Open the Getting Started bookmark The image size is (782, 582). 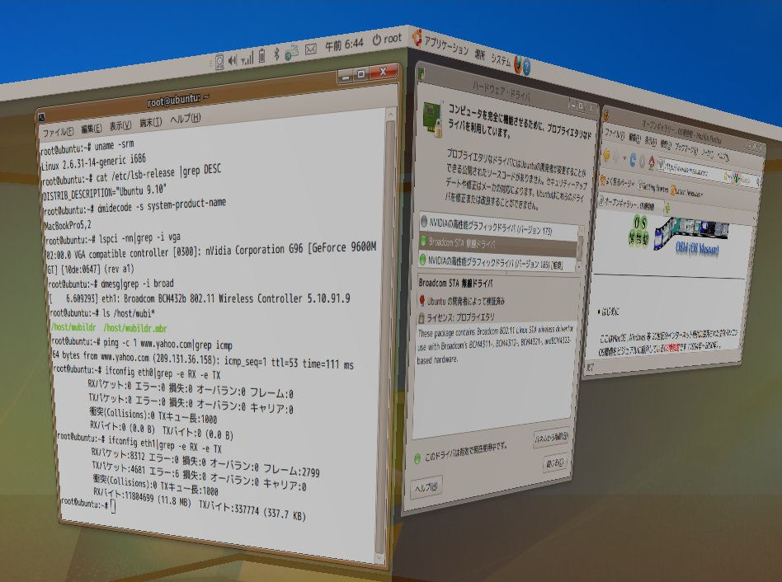point(652,187)
